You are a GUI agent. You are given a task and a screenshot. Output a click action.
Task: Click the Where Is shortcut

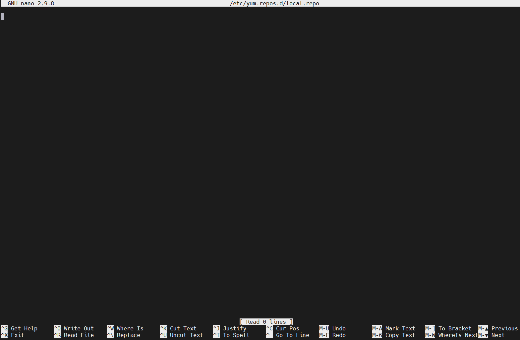(x=130, y=328)
